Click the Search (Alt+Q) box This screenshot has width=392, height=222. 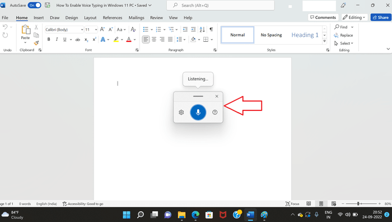coord(221,5)
